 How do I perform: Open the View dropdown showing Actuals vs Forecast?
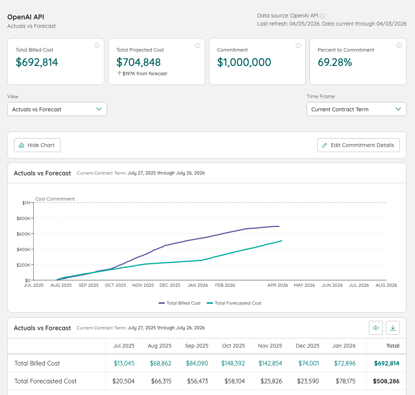(57, 109)
